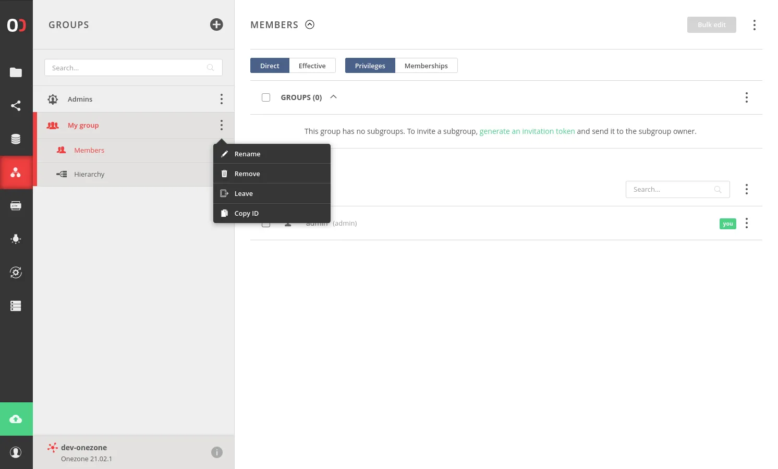
Task: Click the generate an invitation token link
Action: tap(527, 131)
